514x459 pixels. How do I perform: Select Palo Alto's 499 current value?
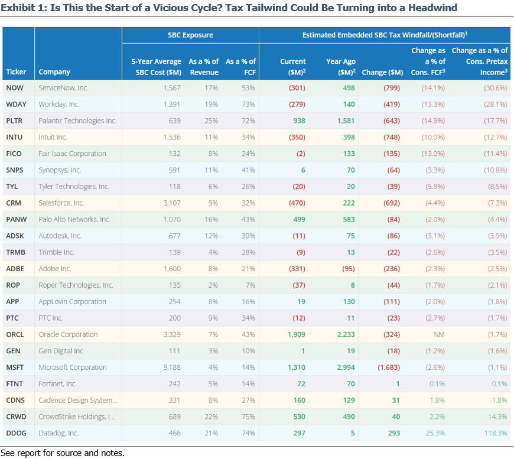click(x=299, y=219)
